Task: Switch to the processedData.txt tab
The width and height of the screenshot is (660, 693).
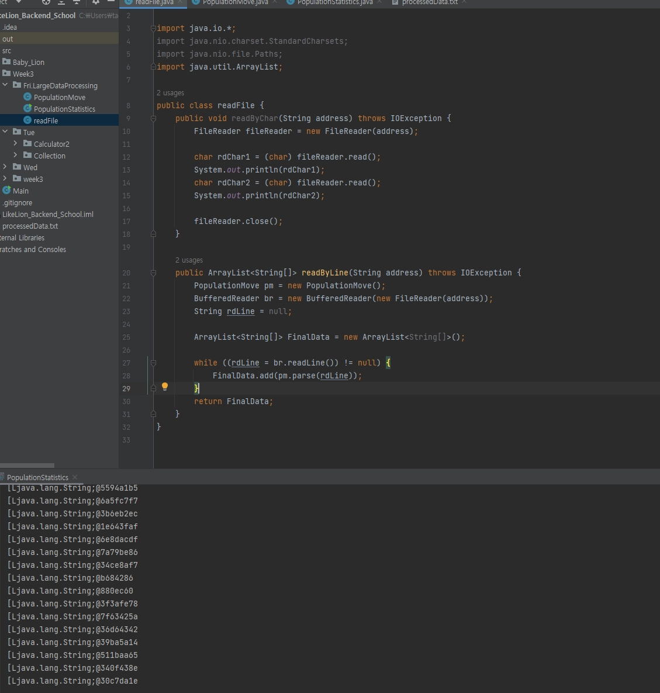Action: tap(429, 2)
